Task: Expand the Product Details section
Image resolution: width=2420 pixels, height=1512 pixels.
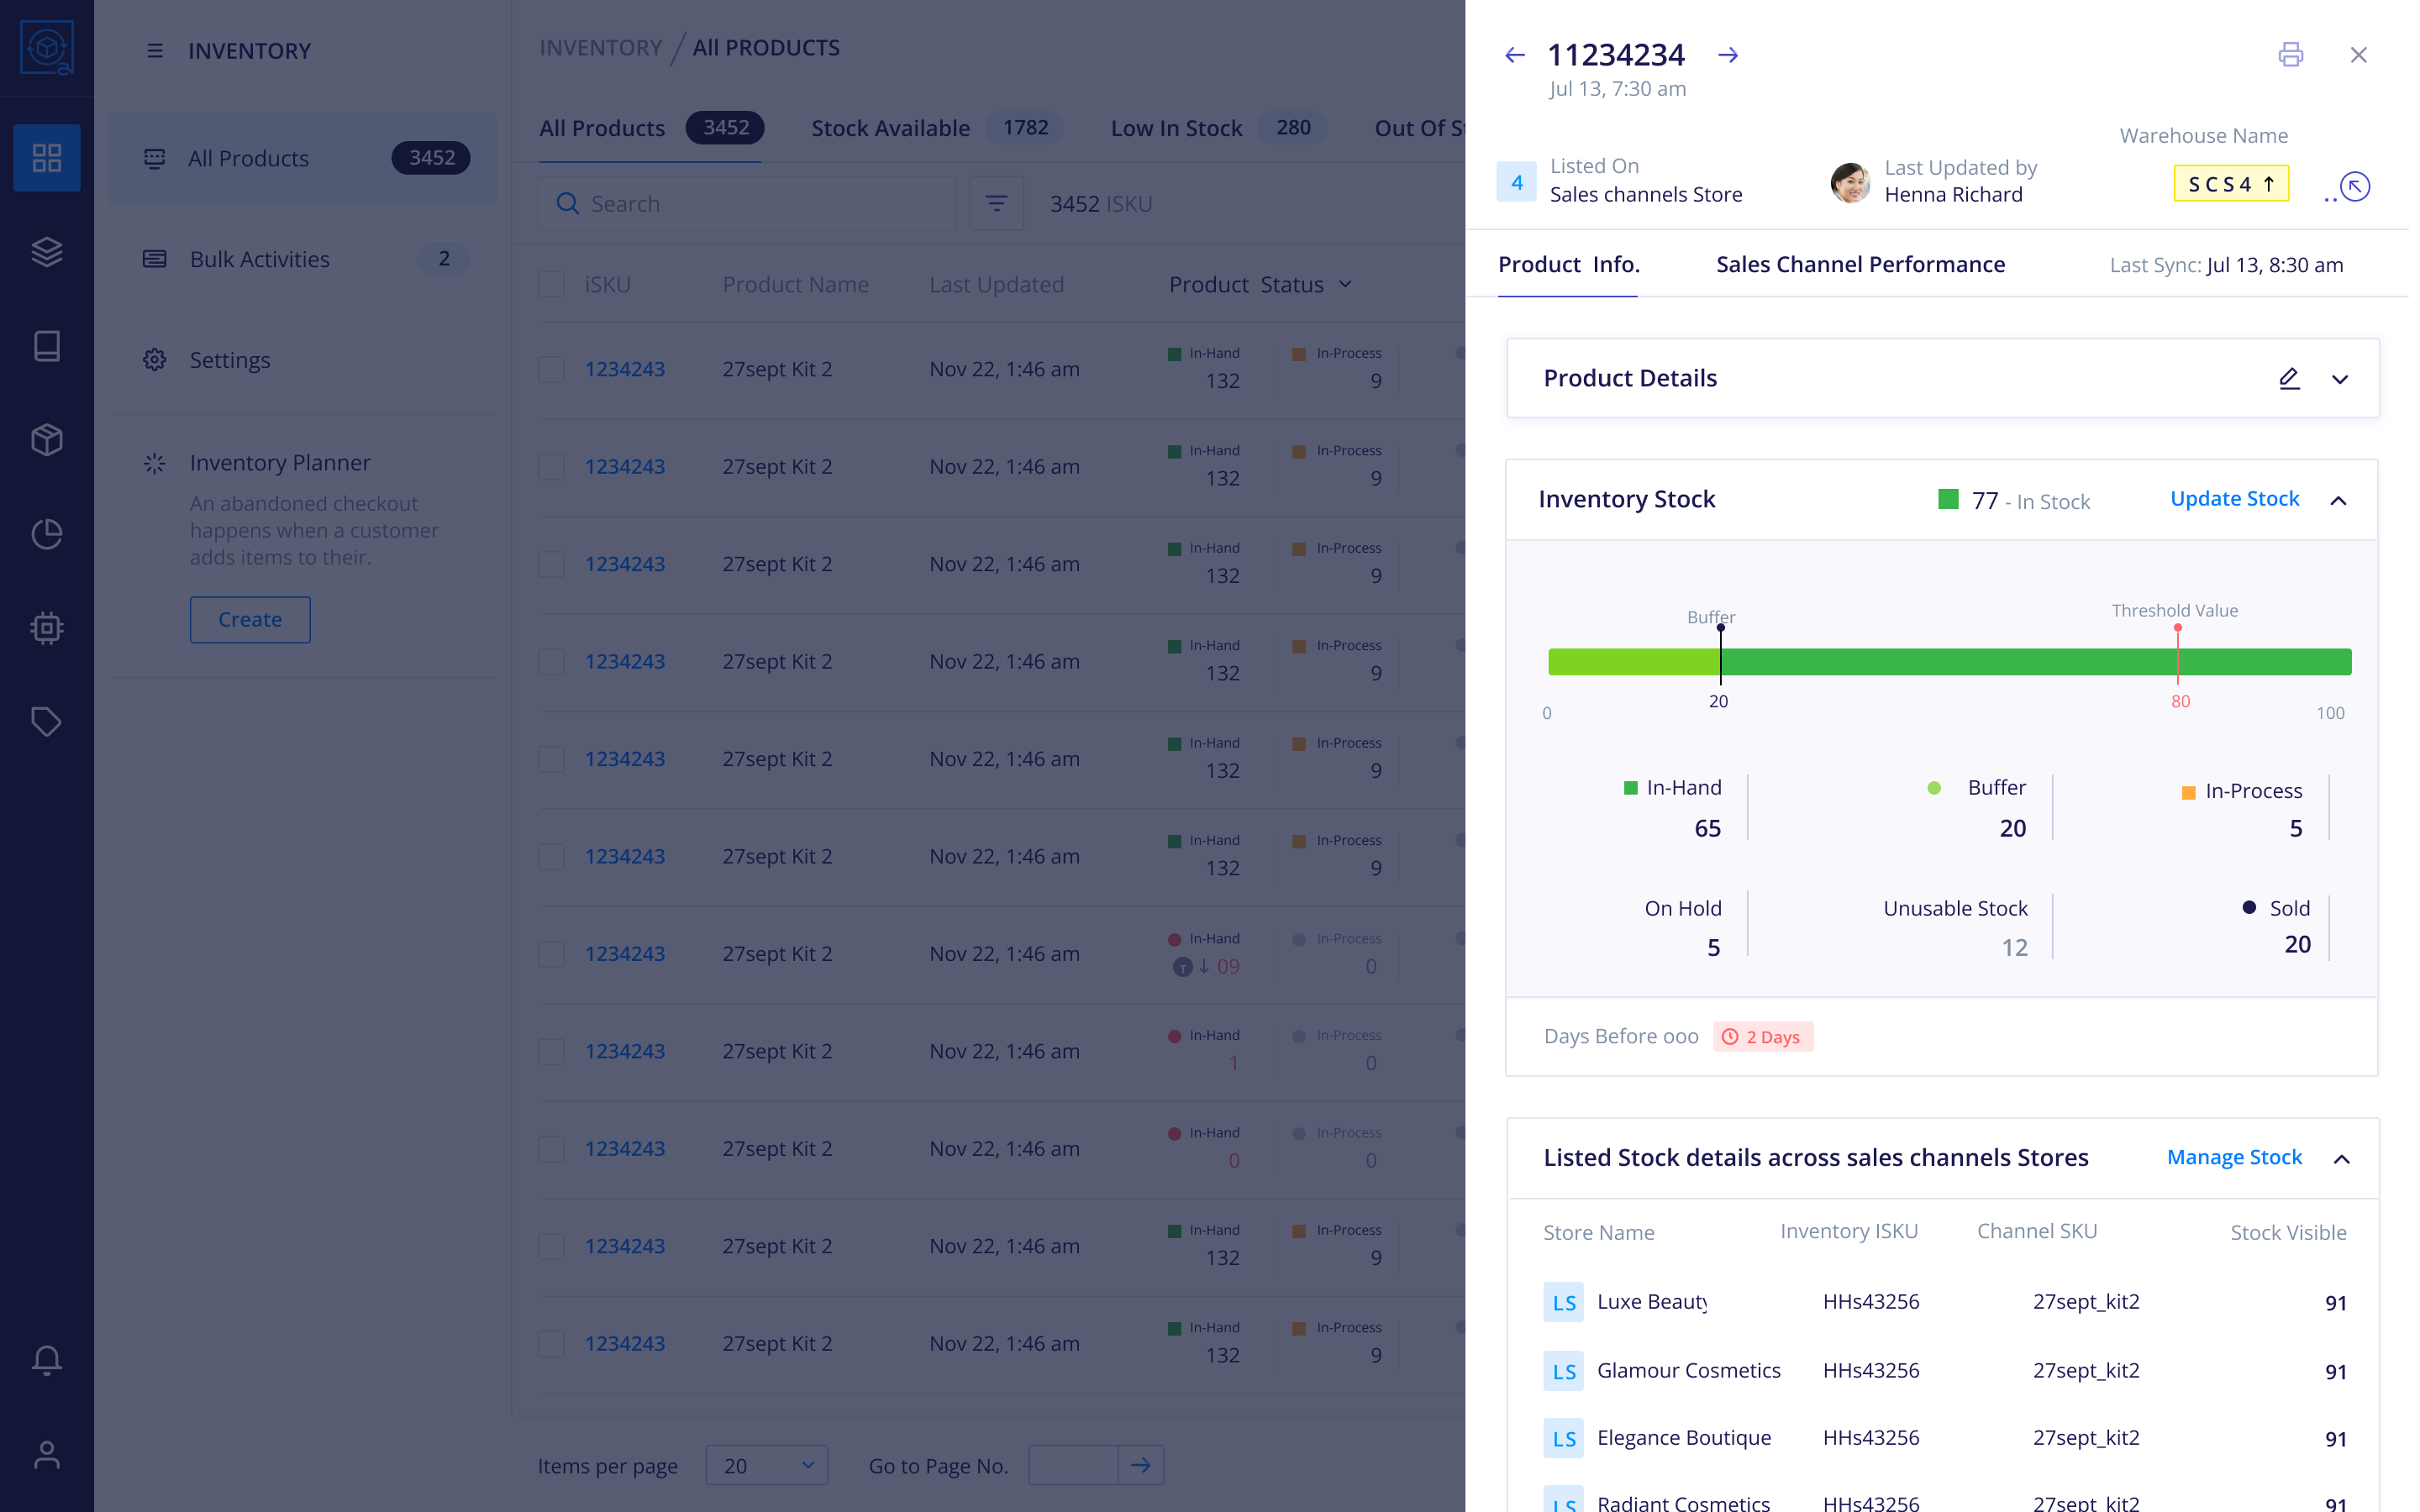Action: pyautogui.click(x=2341, y=378)
